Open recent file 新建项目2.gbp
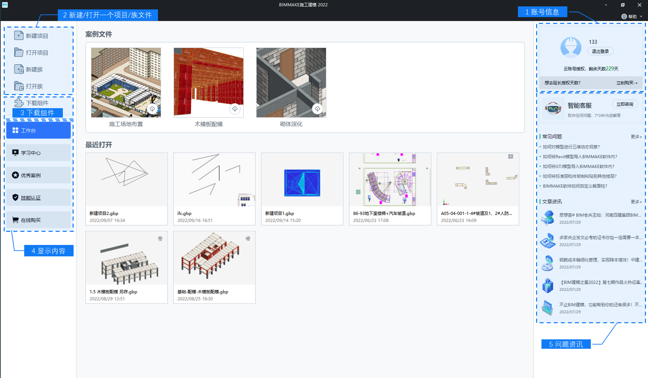 click(x=126, y=189)
